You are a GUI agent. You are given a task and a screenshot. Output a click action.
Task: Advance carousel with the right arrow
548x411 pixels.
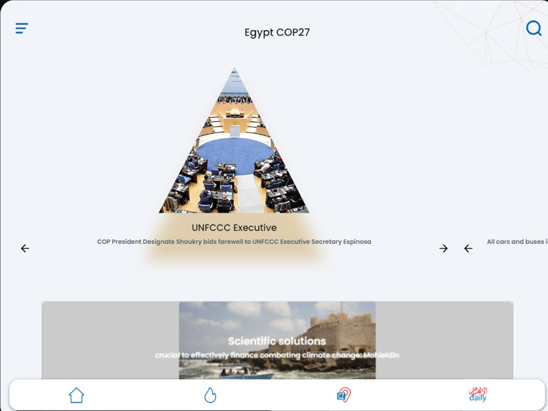pos(443,248)
